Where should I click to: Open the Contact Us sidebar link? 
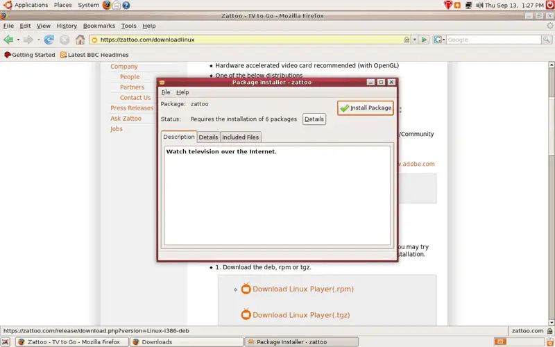135,98
